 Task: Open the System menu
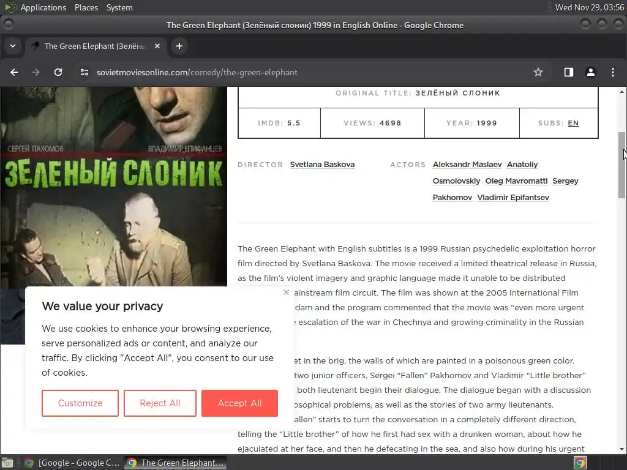click(x=119, y=7)
